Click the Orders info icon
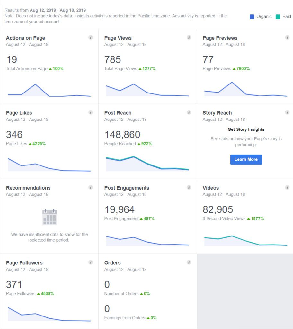 point(189,262)
